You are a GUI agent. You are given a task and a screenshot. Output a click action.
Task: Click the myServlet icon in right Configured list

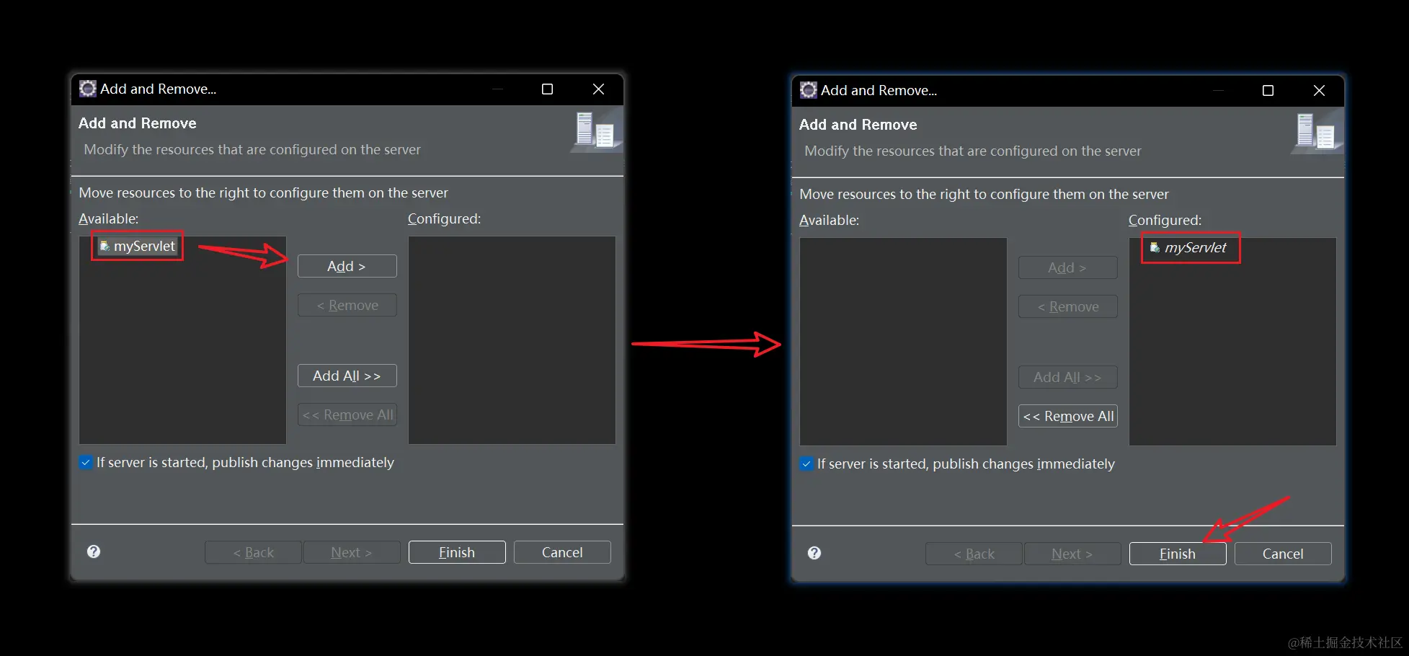pos(1155,248)
